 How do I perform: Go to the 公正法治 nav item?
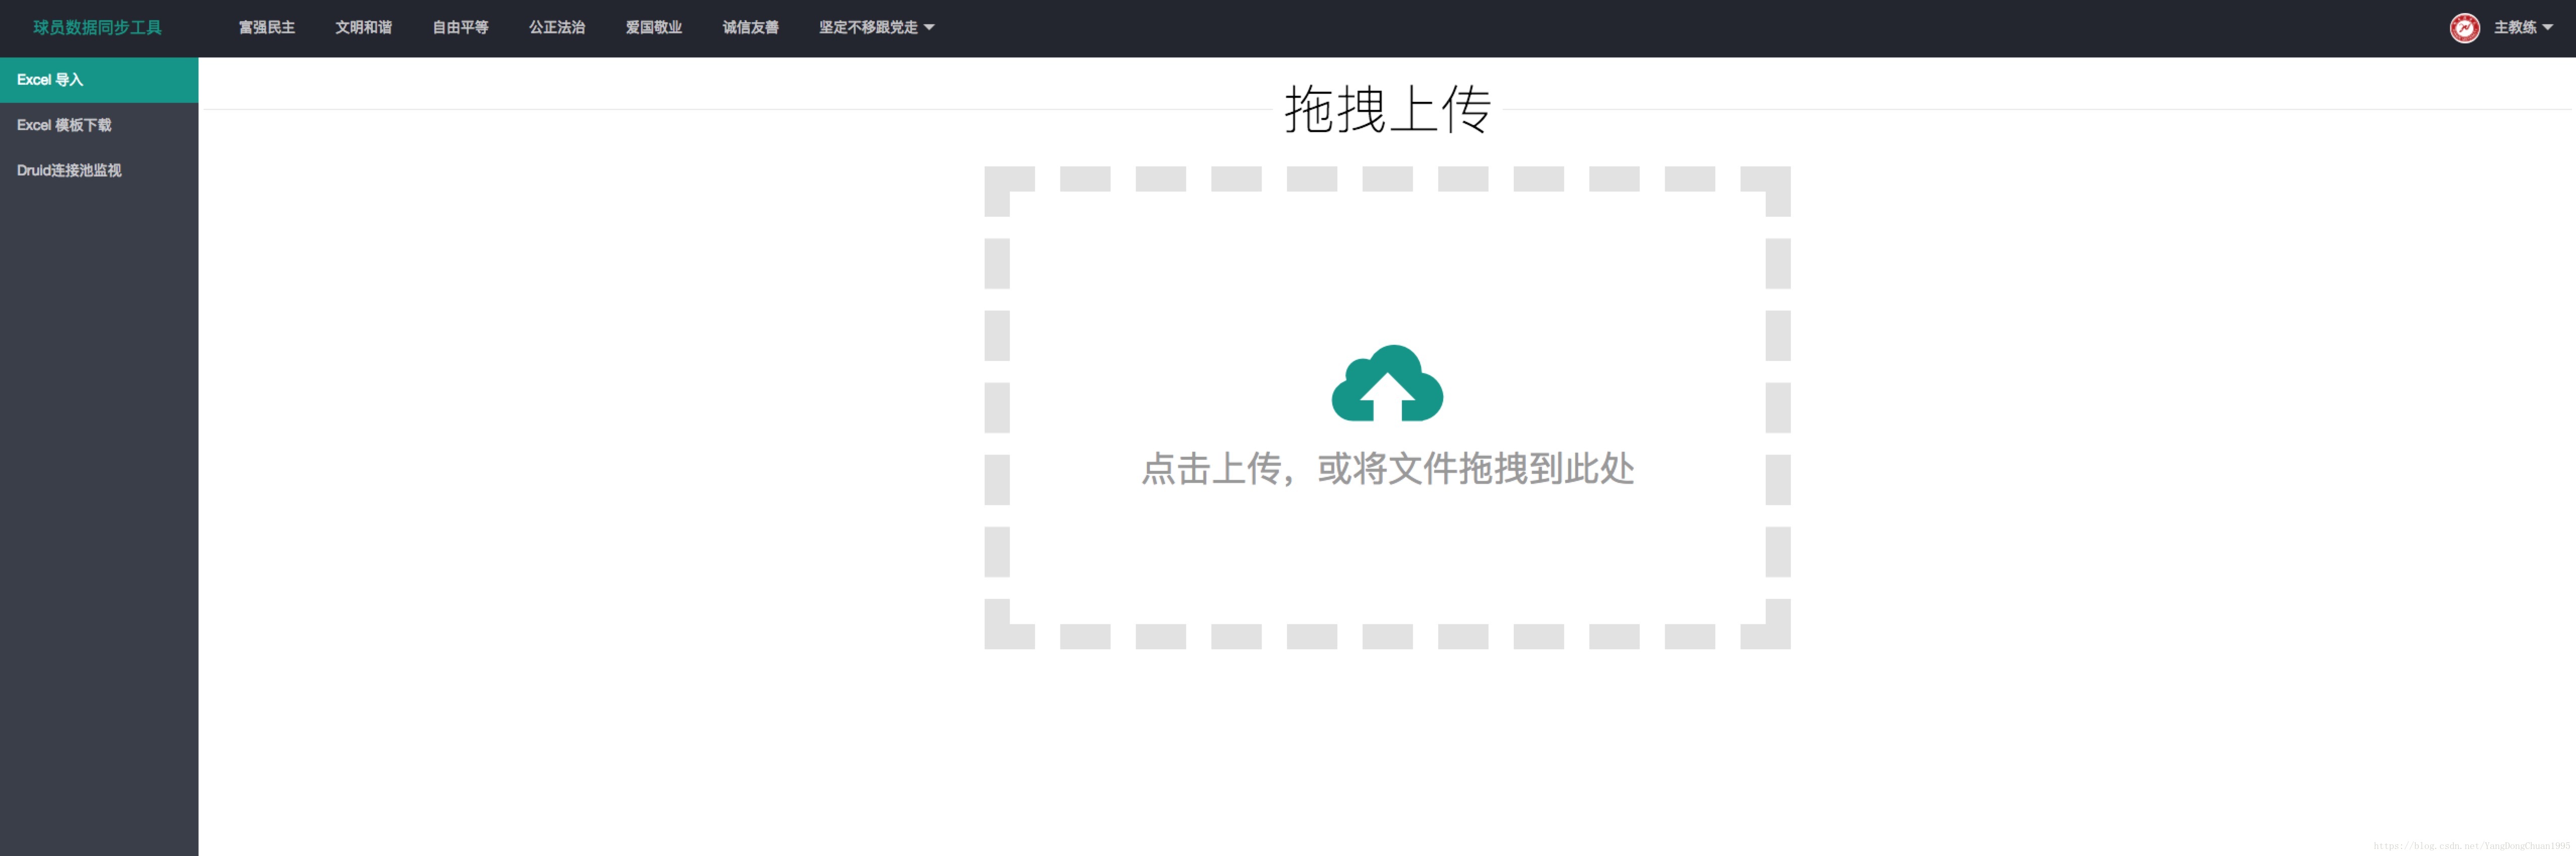click(557, 28)
